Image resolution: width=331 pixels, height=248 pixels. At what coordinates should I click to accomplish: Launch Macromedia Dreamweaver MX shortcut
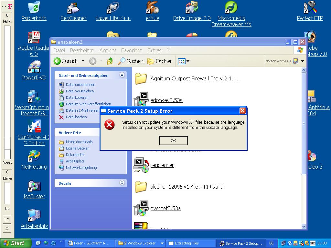pos(231,14)
